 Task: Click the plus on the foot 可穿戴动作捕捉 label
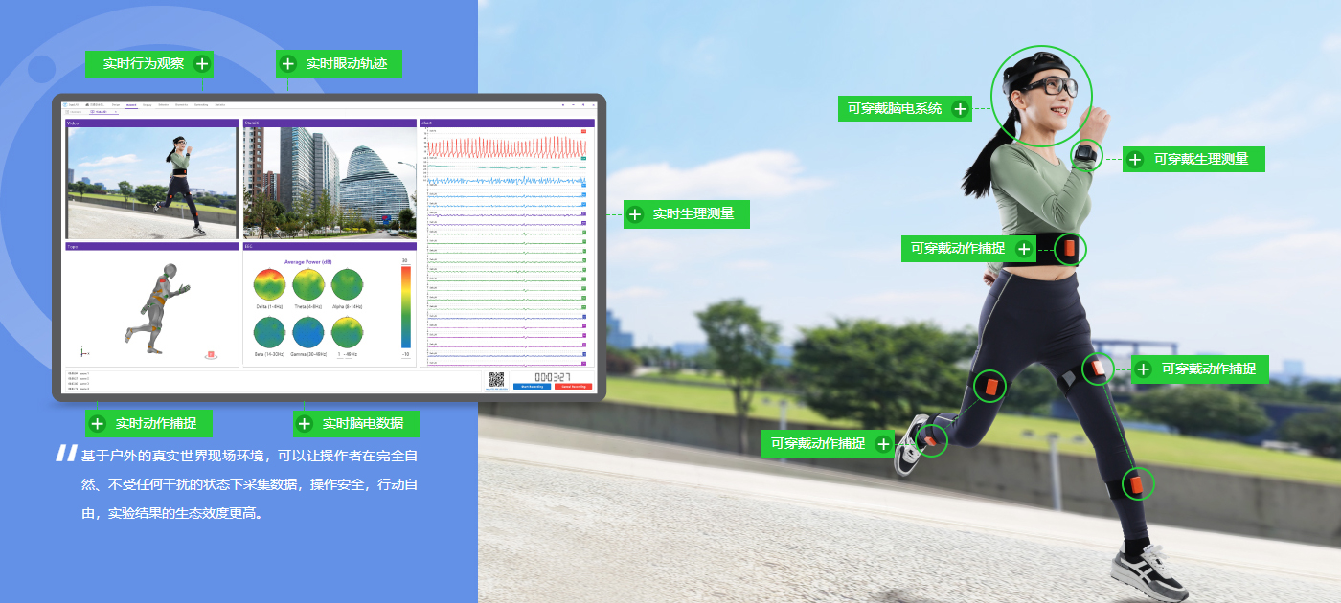[x=883, y=443]
